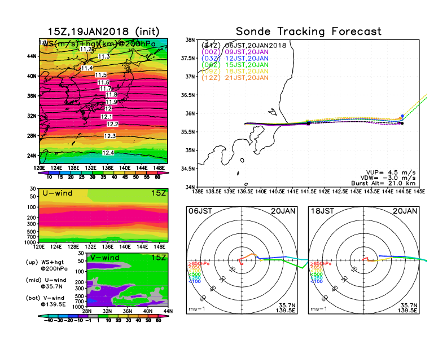
Task: Click the Sonde Tracking Forecast title
Action: pos(308,32)
